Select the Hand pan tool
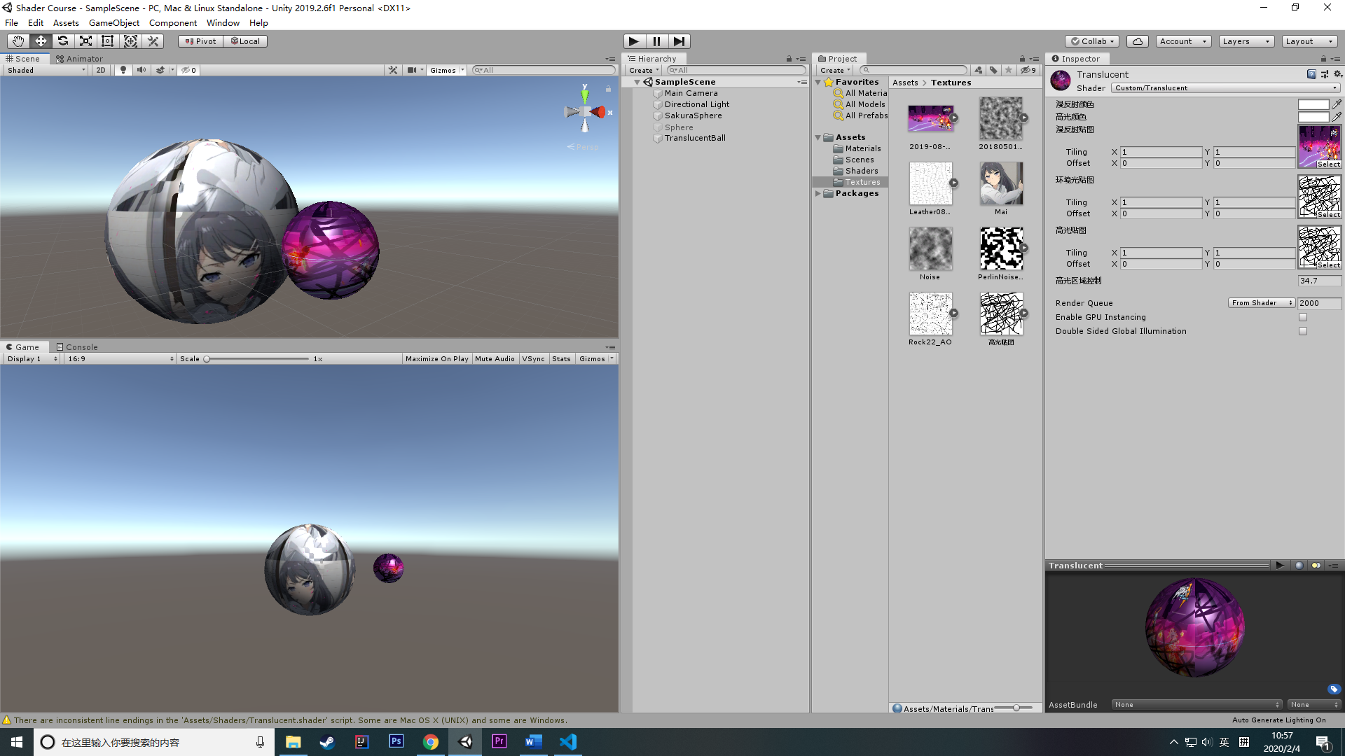Viewport: 1345px width, 756px height. pos(18,41)
